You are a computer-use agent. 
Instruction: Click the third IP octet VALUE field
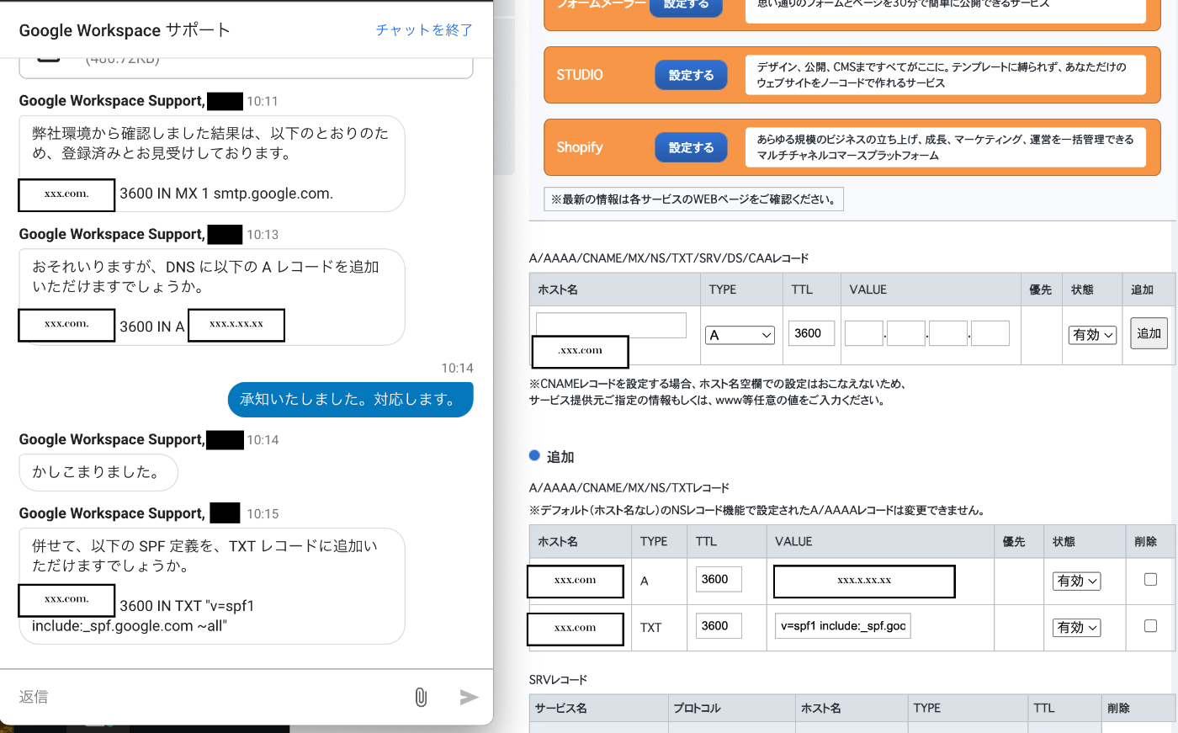point(948,333)
